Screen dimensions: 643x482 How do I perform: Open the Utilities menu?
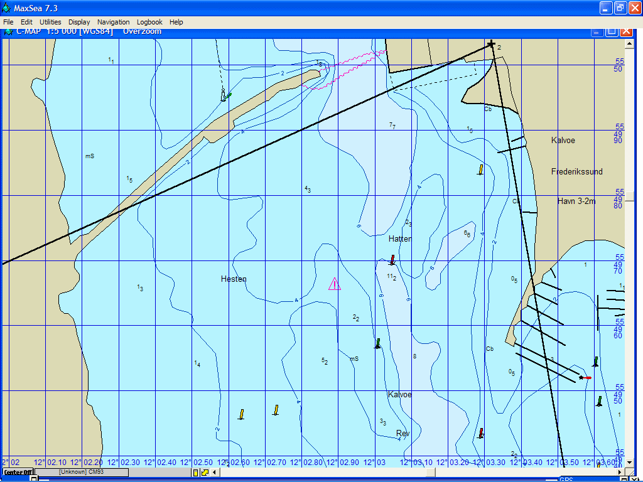point(50,22)
